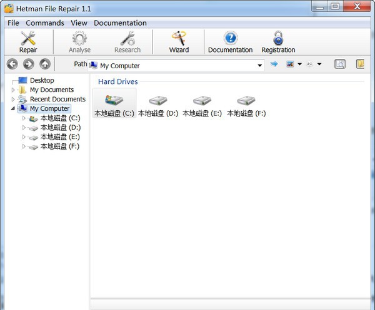
Task: Go up one level with the up arrow
Action: point(45,64)
